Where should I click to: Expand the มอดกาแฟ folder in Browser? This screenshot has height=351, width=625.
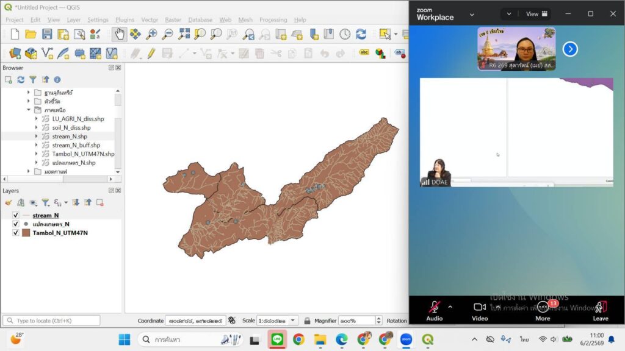(29, 172)
